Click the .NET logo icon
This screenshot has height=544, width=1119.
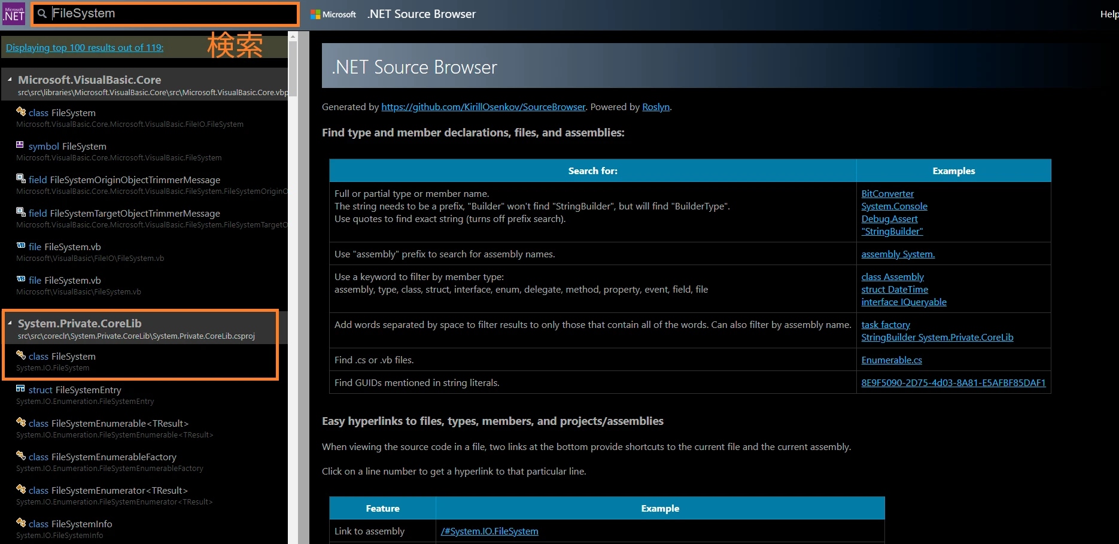pos(14,14)
